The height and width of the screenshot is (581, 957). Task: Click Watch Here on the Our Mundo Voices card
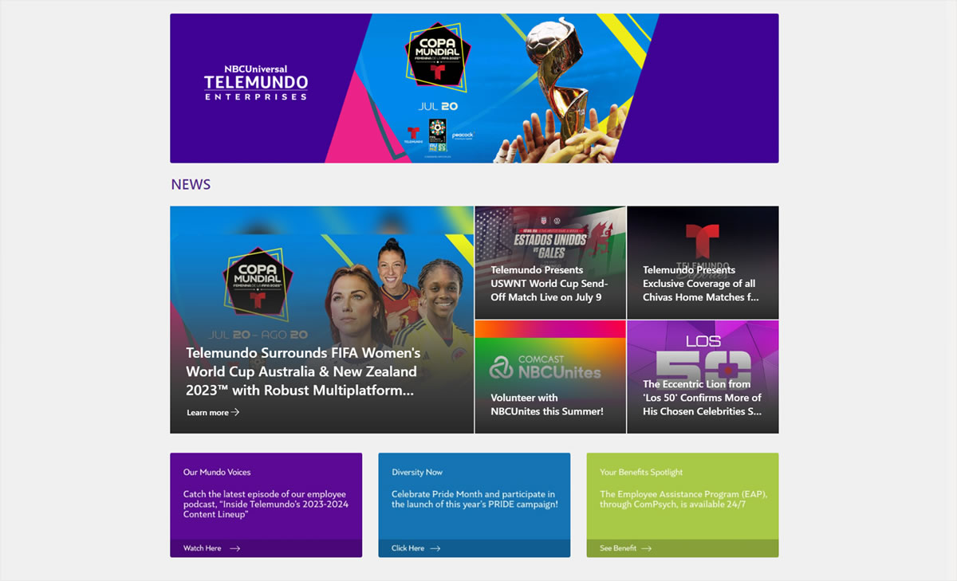[x=203, y=548]
